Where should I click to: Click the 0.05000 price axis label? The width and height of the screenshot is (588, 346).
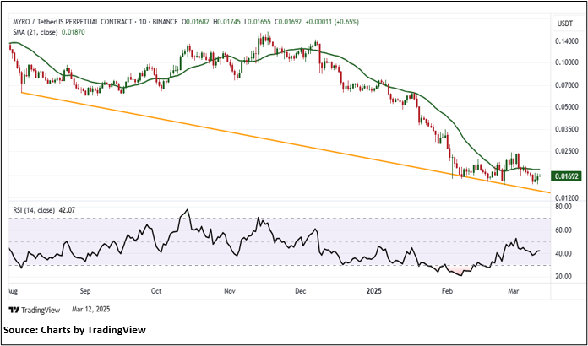564,107
